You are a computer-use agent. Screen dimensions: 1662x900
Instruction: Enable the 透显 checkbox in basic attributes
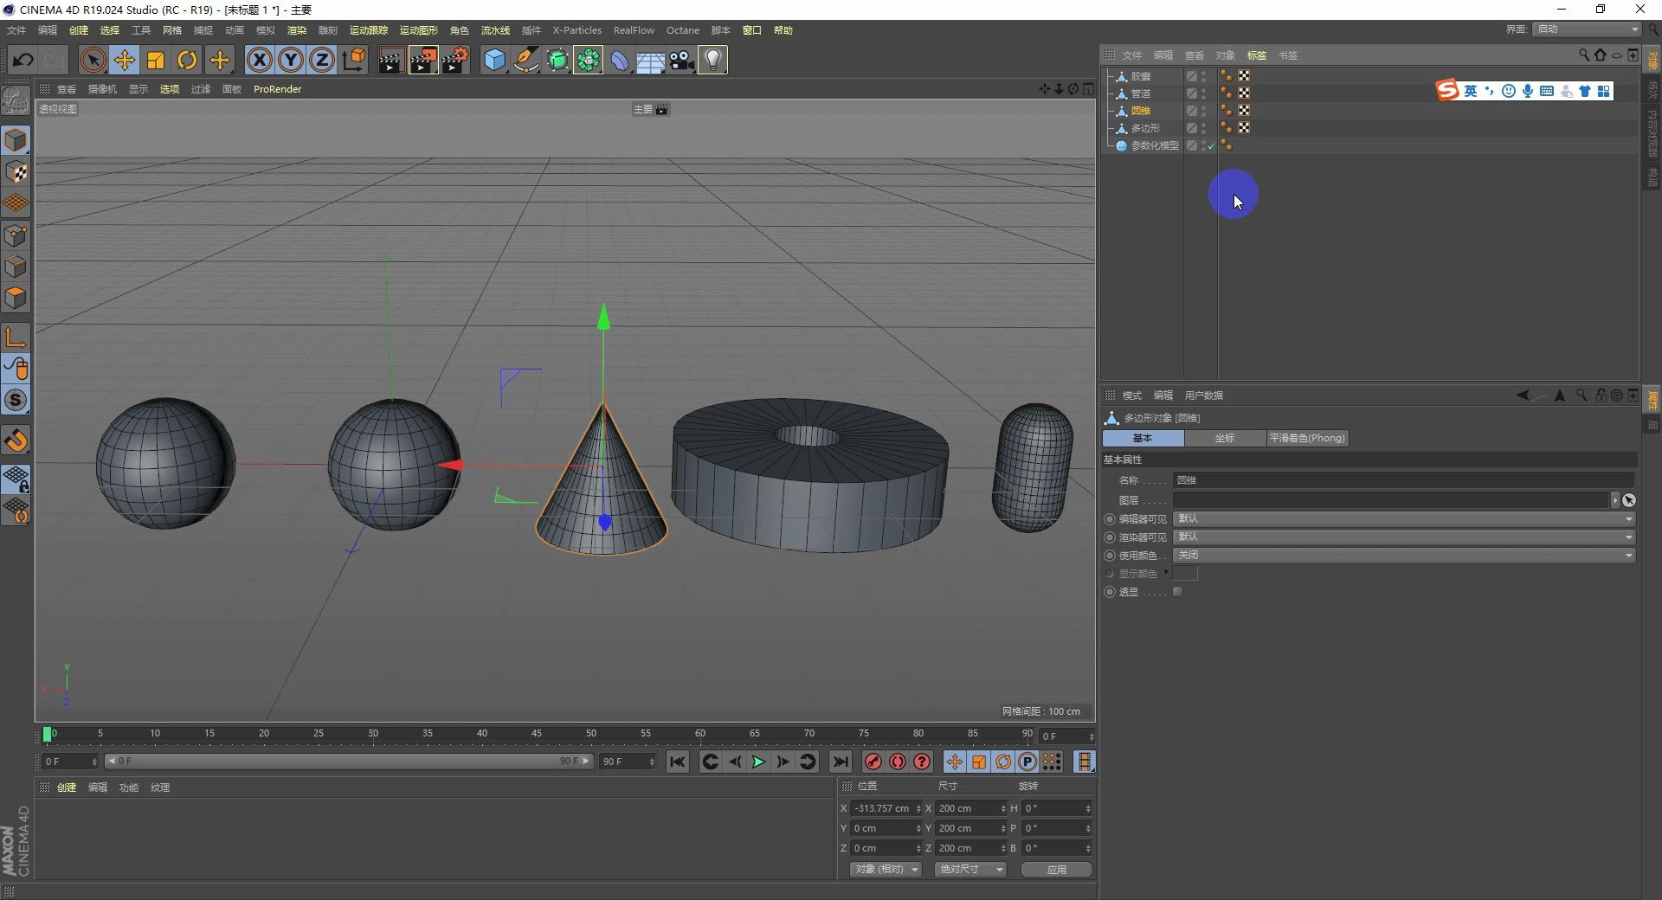click(1177, 591)
